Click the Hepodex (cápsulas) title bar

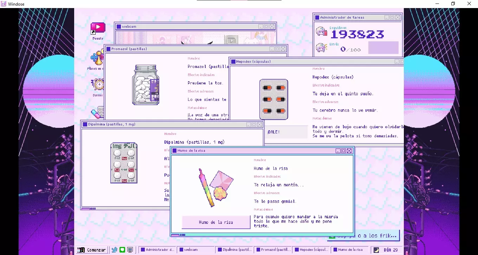[x=316, y=62]
